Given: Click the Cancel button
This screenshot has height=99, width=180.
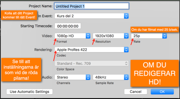Looking at the screenshot, I should pyautogui.click(x=135, y=92).
